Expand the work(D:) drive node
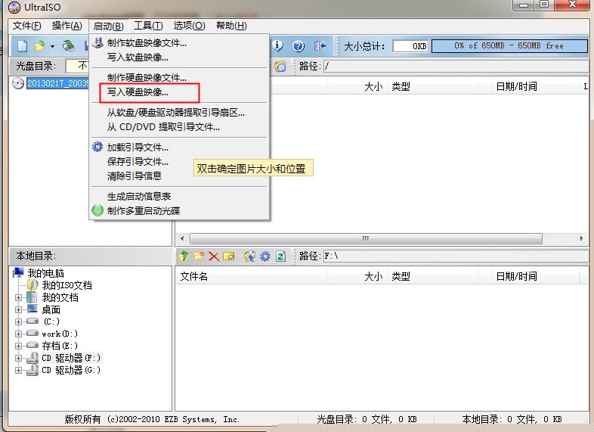This screenshot has height=432, width=594. (x=18, y=334)
